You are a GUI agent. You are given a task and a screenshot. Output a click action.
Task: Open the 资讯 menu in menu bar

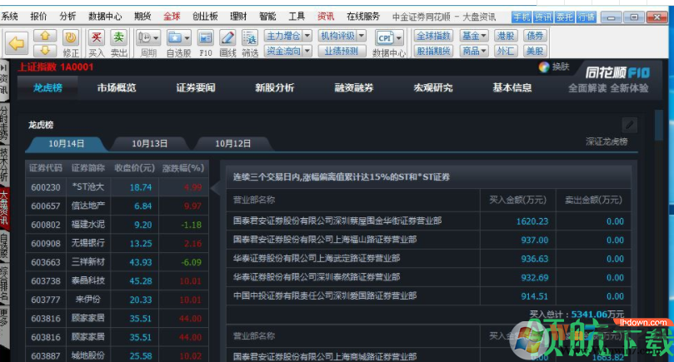click(327, 16)
